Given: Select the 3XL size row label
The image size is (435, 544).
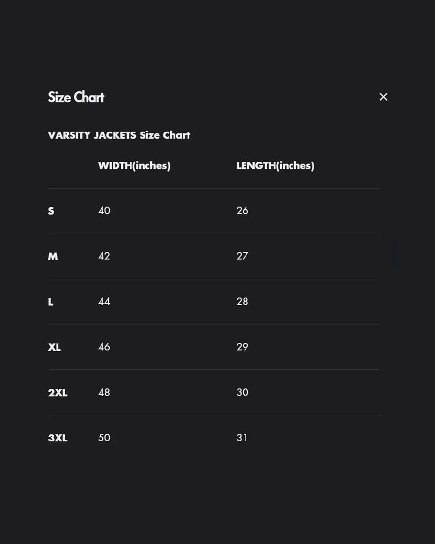Looking at the screenshot, I should tap(58, 438).
